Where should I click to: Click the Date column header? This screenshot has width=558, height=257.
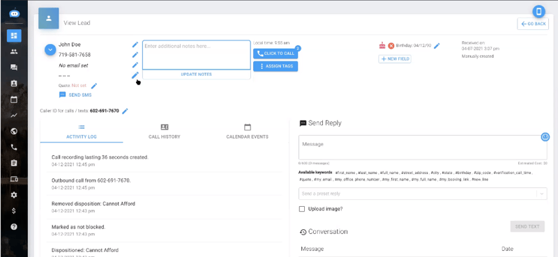pos(508,249)
